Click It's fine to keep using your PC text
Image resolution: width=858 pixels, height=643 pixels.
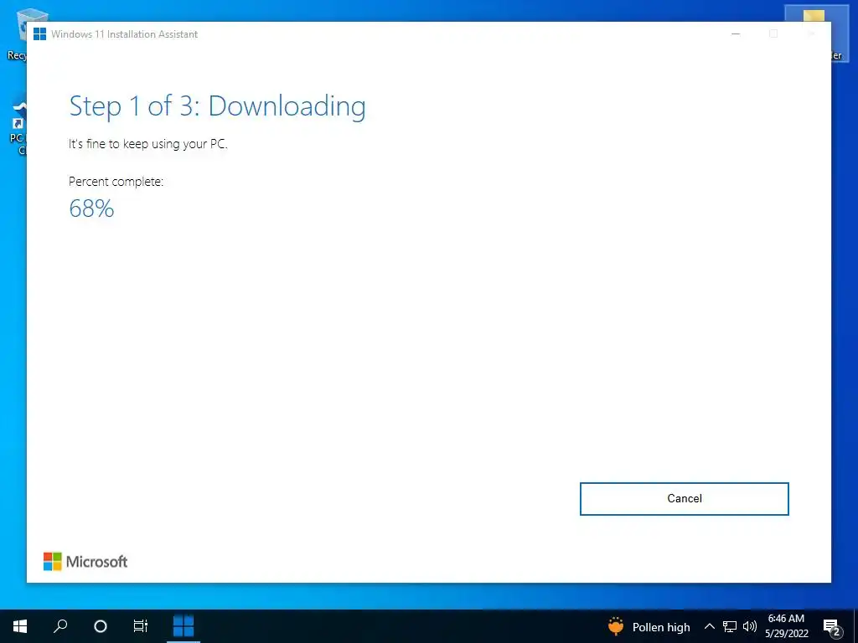[x=147, y=144]
